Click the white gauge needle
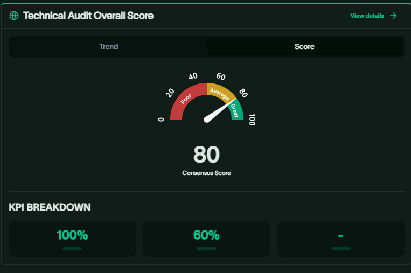 [218, 112]
